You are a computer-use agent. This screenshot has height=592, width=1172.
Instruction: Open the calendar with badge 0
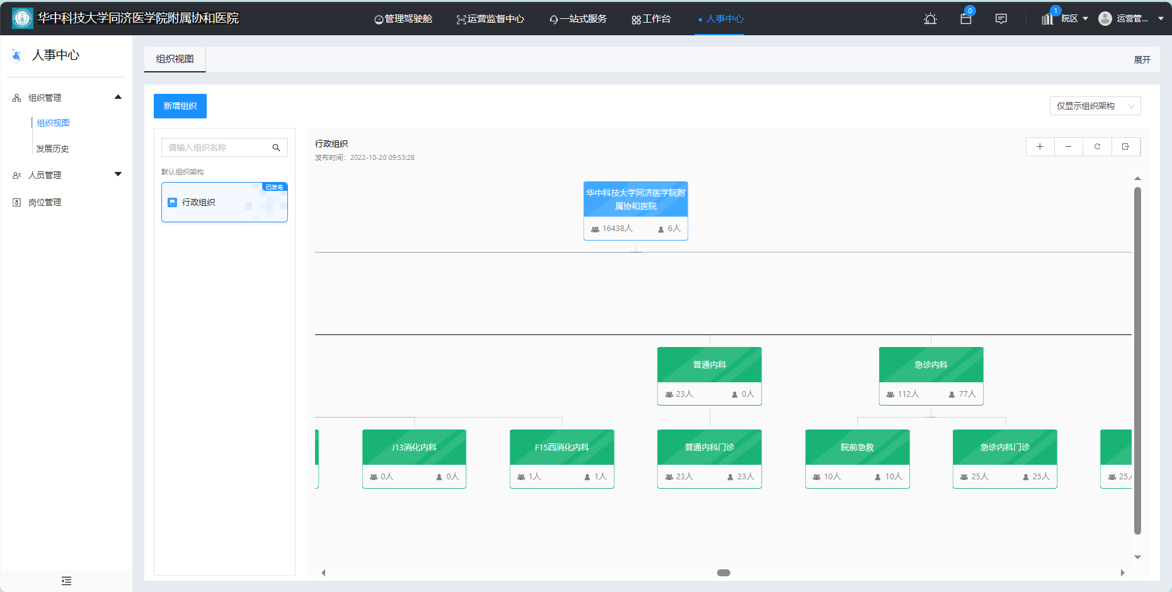[x=966, y=19]
